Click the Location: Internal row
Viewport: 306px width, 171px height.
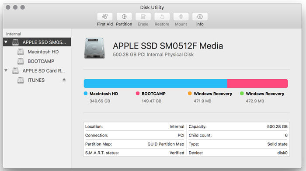[135, 126]
